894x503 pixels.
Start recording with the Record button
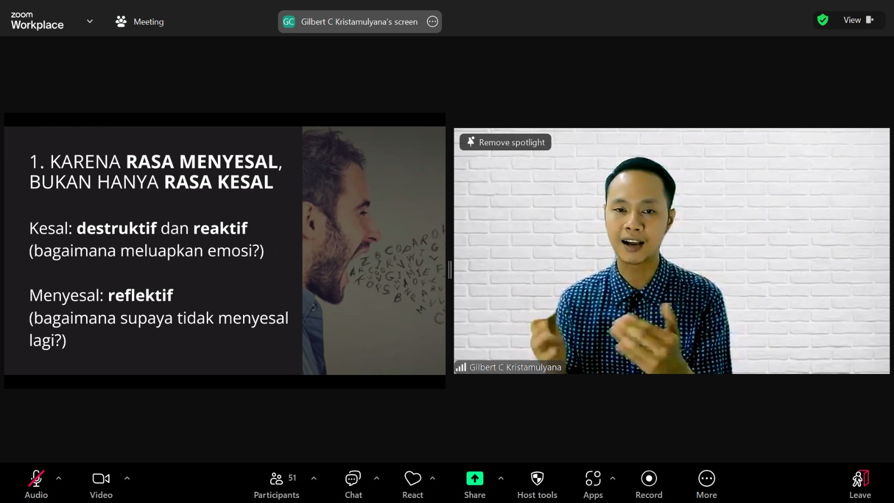pos(648,484)
